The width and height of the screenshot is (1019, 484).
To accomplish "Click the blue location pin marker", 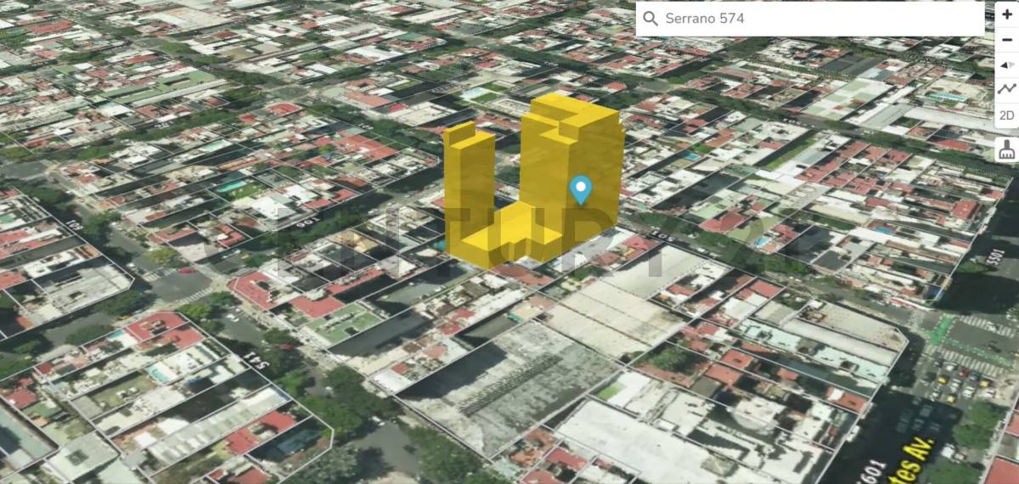I will [581, 189].
